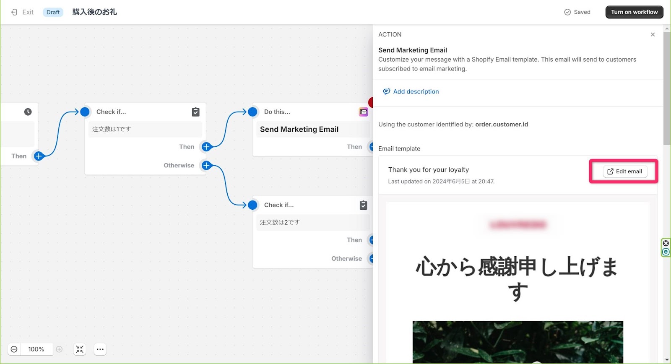This screenshot has width=671, height=364.
Task: Click the Last updated timestamp text
Action: 441,182
